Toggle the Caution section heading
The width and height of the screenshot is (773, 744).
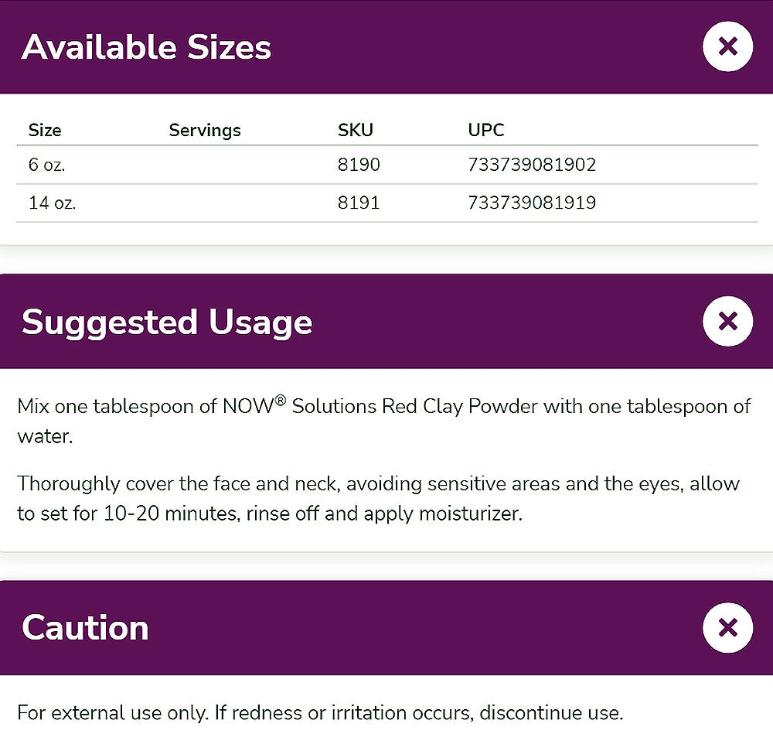(x=85, y=627)
